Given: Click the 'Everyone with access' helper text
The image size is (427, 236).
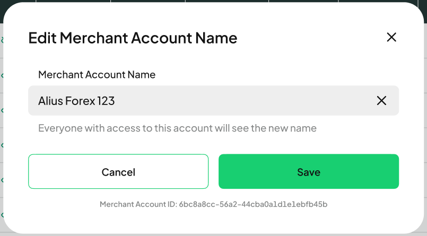Looking at the screenshot, I should click(177, 128).
